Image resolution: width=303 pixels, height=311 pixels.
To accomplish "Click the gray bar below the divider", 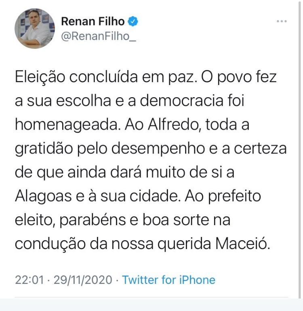I will (x=151, y=305).
